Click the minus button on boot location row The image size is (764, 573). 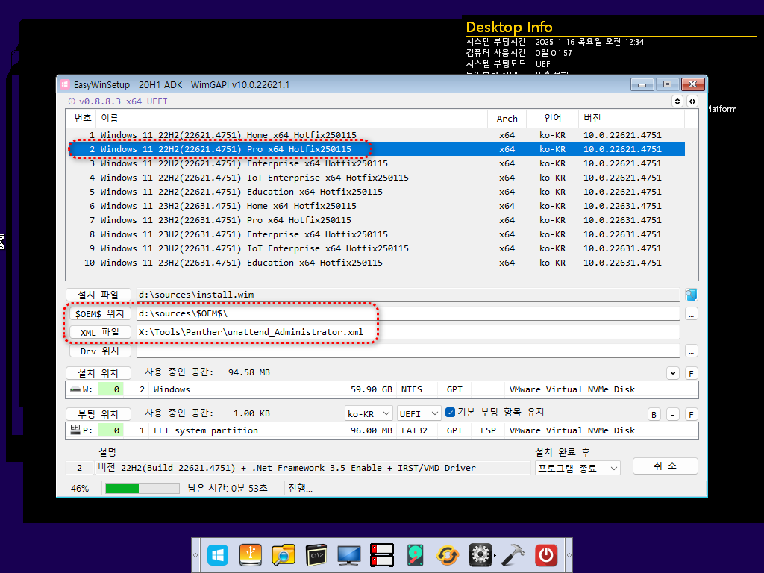(x=672, y=415)
